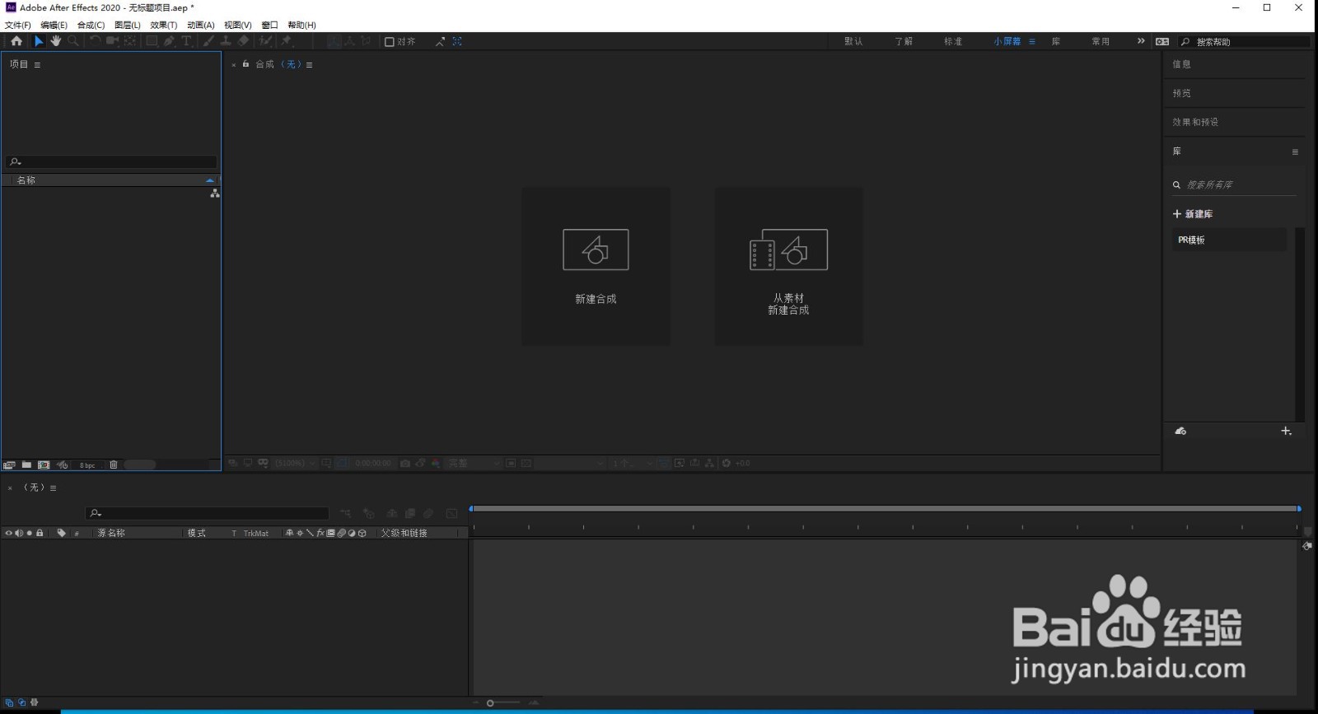Click interpret footage icon in Project panel
Viewport: 1318px width, 714px height.
tap(9, 465)
